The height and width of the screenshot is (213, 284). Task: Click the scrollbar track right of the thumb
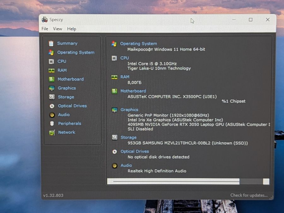tap(251, 182)
